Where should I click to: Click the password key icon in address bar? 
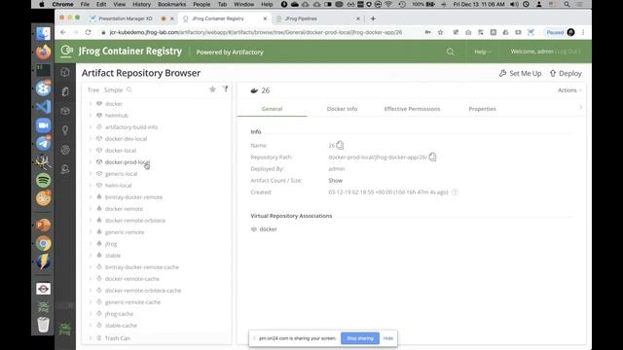click(x=428, y=32)
